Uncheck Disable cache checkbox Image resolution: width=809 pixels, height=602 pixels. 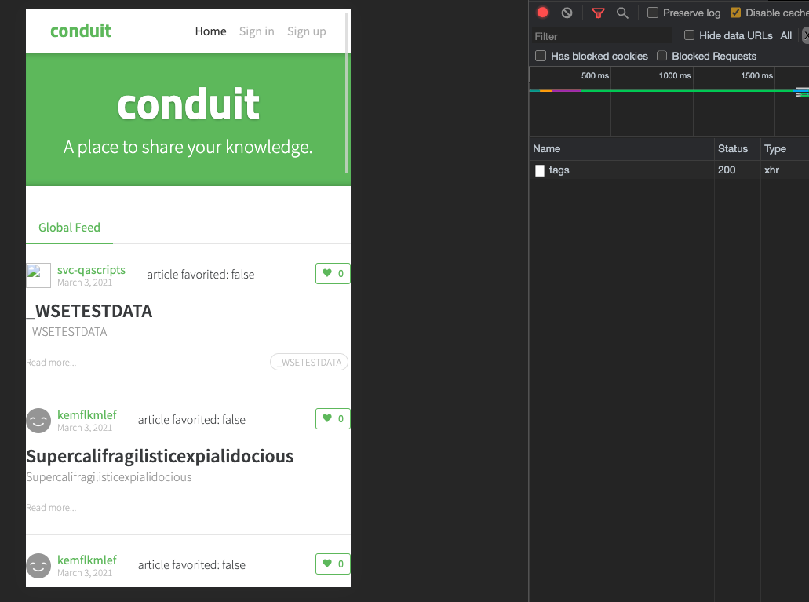coord(736,13)
